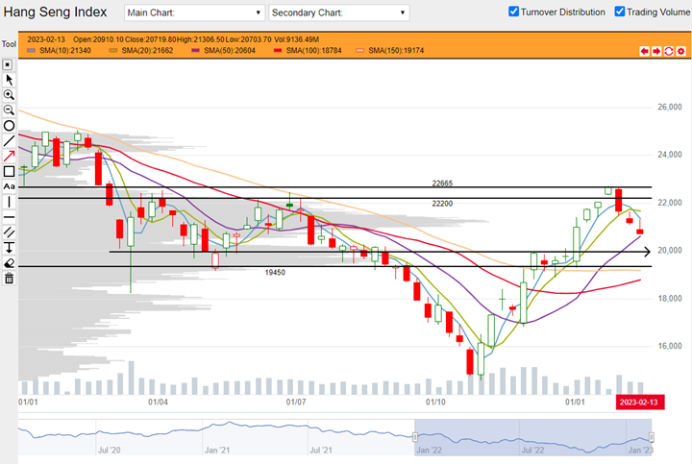Click the red left arrow navigation button
Image resolution: width=692 pixels, height=464 pixels.
[644, 51]
